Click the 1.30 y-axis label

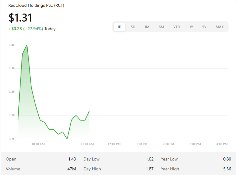click(12, 115)
